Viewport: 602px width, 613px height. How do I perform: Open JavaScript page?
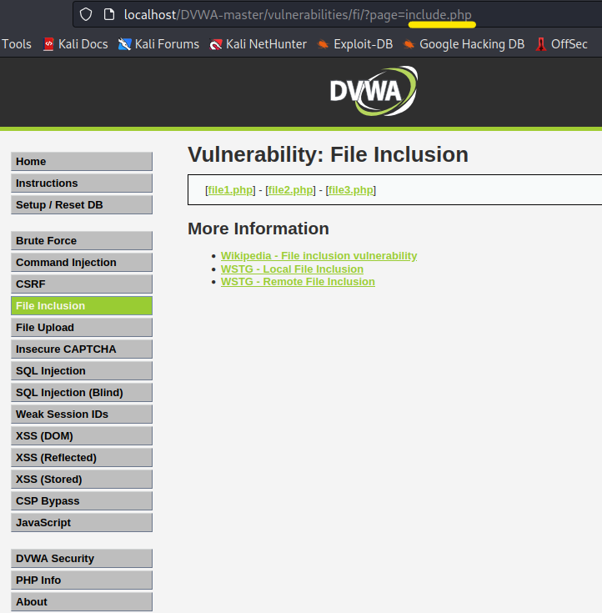82,523
